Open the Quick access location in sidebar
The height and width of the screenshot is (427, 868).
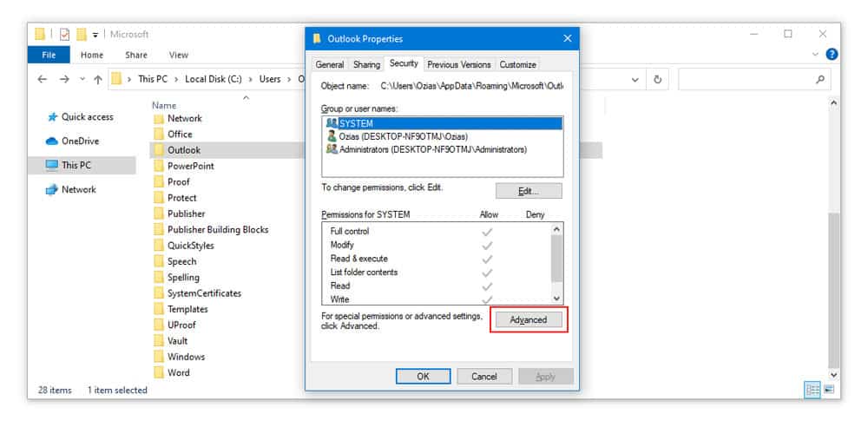click(81, 117)
